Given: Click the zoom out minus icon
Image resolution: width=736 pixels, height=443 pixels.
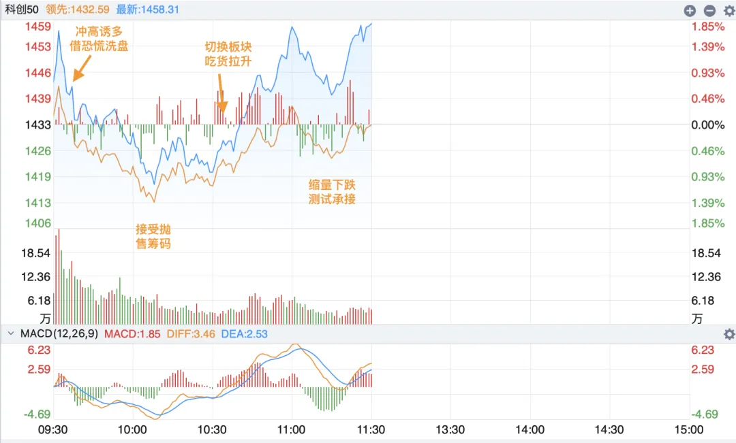Looking at the screenshot, I should [709, 10].
